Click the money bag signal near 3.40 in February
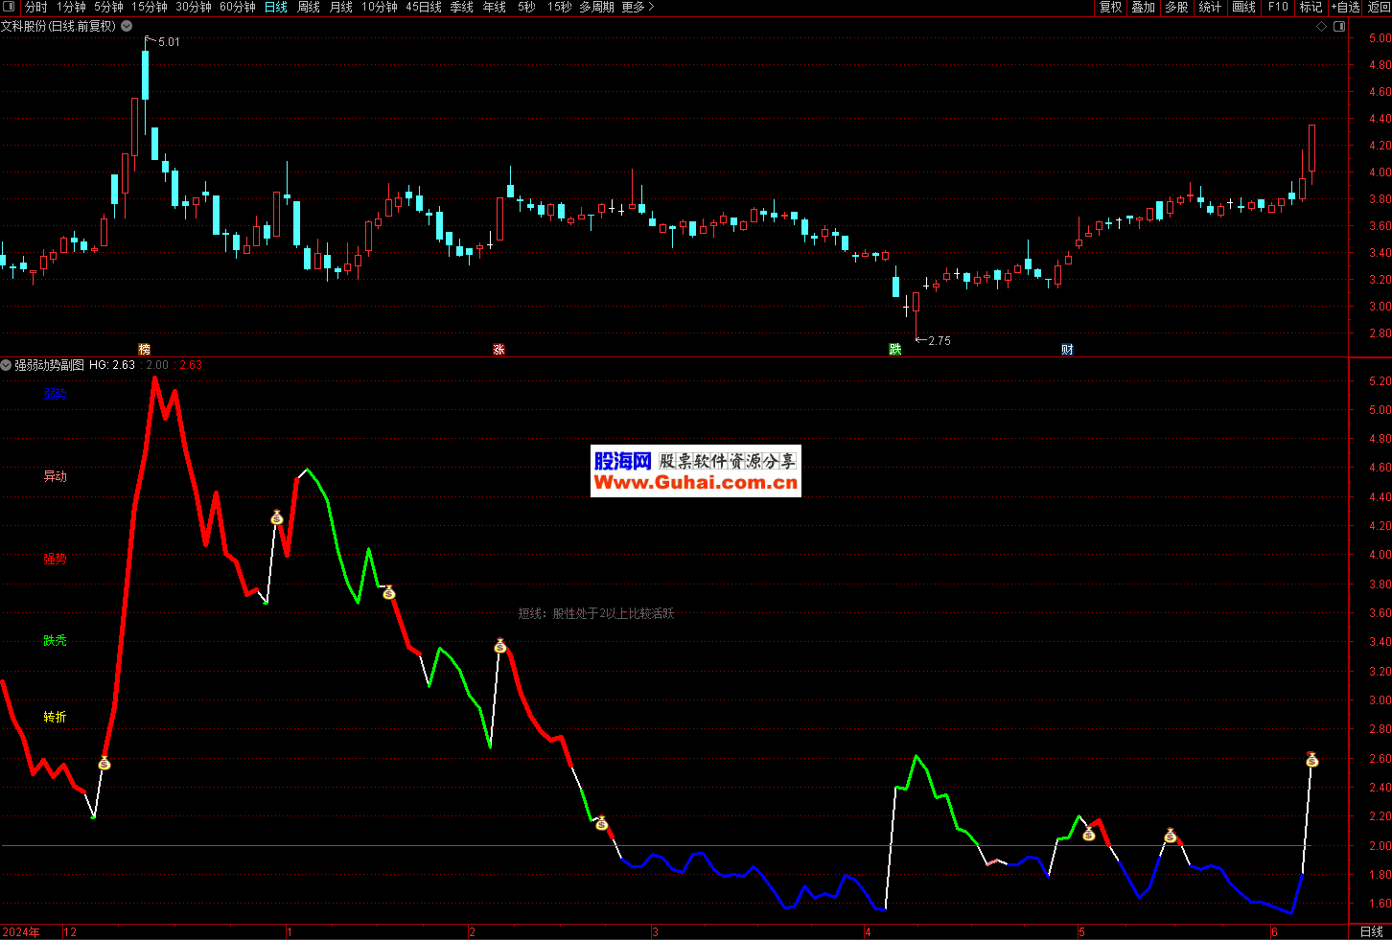1392x940 pixels. click(x=500, y=647)
